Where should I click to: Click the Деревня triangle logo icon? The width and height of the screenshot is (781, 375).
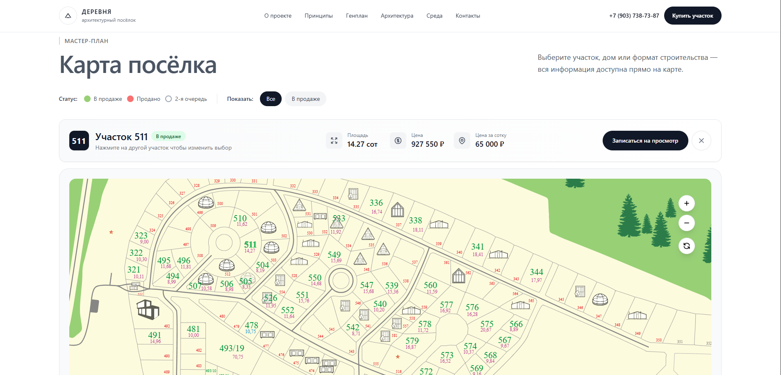[x=68, y=16]
